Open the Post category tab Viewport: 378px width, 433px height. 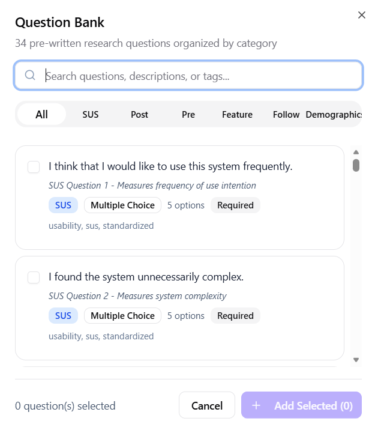[139, 114]
